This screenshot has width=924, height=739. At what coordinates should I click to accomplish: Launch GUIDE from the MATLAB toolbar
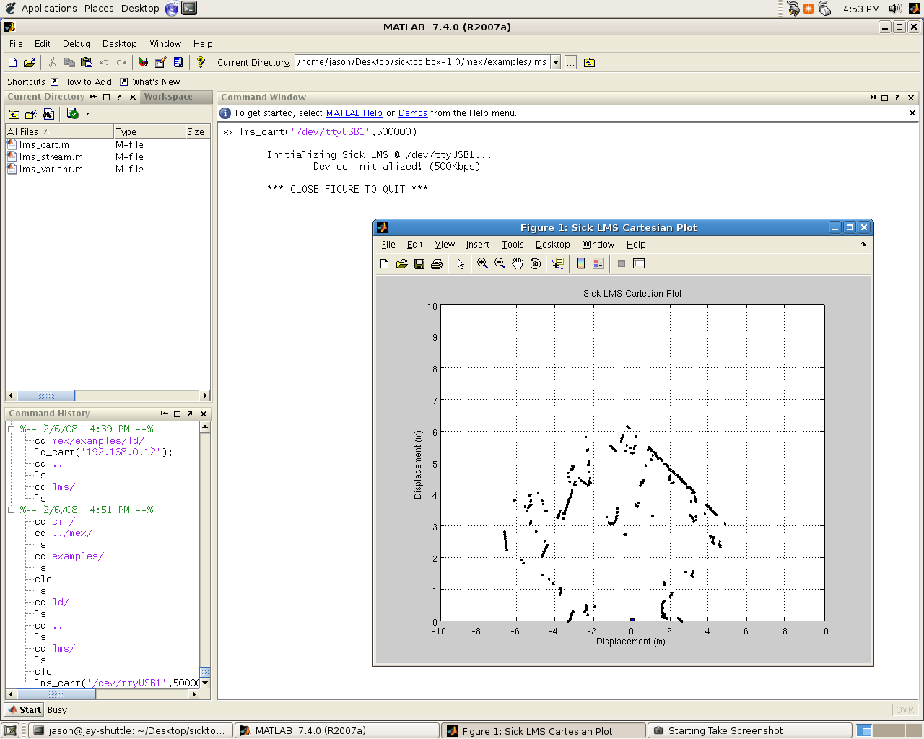161,63
